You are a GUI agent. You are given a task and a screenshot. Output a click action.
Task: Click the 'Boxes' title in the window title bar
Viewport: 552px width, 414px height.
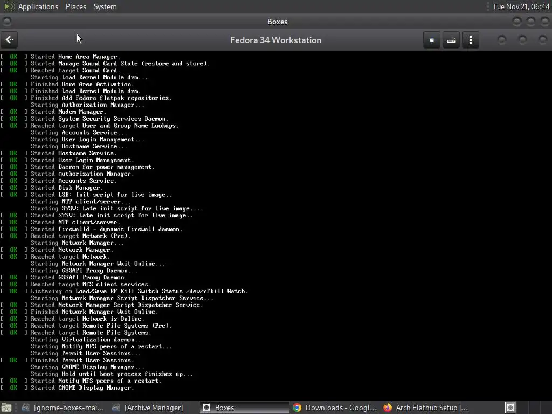click(x=277, y=22)
